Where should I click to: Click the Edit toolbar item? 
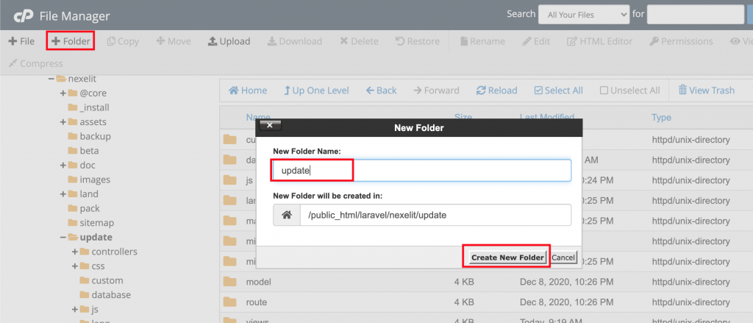tap(536, 41)
